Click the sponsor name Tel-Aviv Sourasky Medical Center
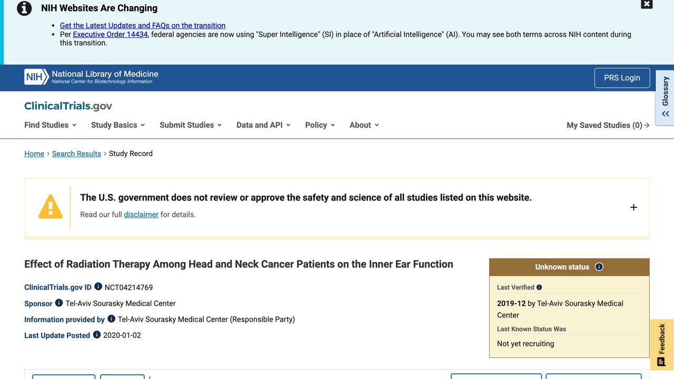The width and height of the screenshot is (674, 379). tap(121, 304)
